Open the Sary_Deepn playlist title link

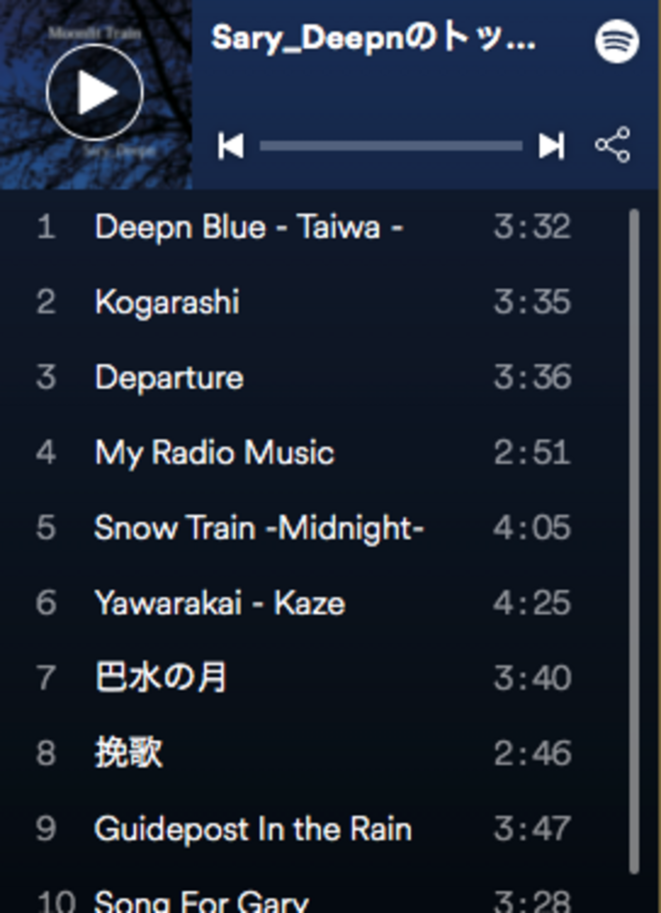[373, 38]
